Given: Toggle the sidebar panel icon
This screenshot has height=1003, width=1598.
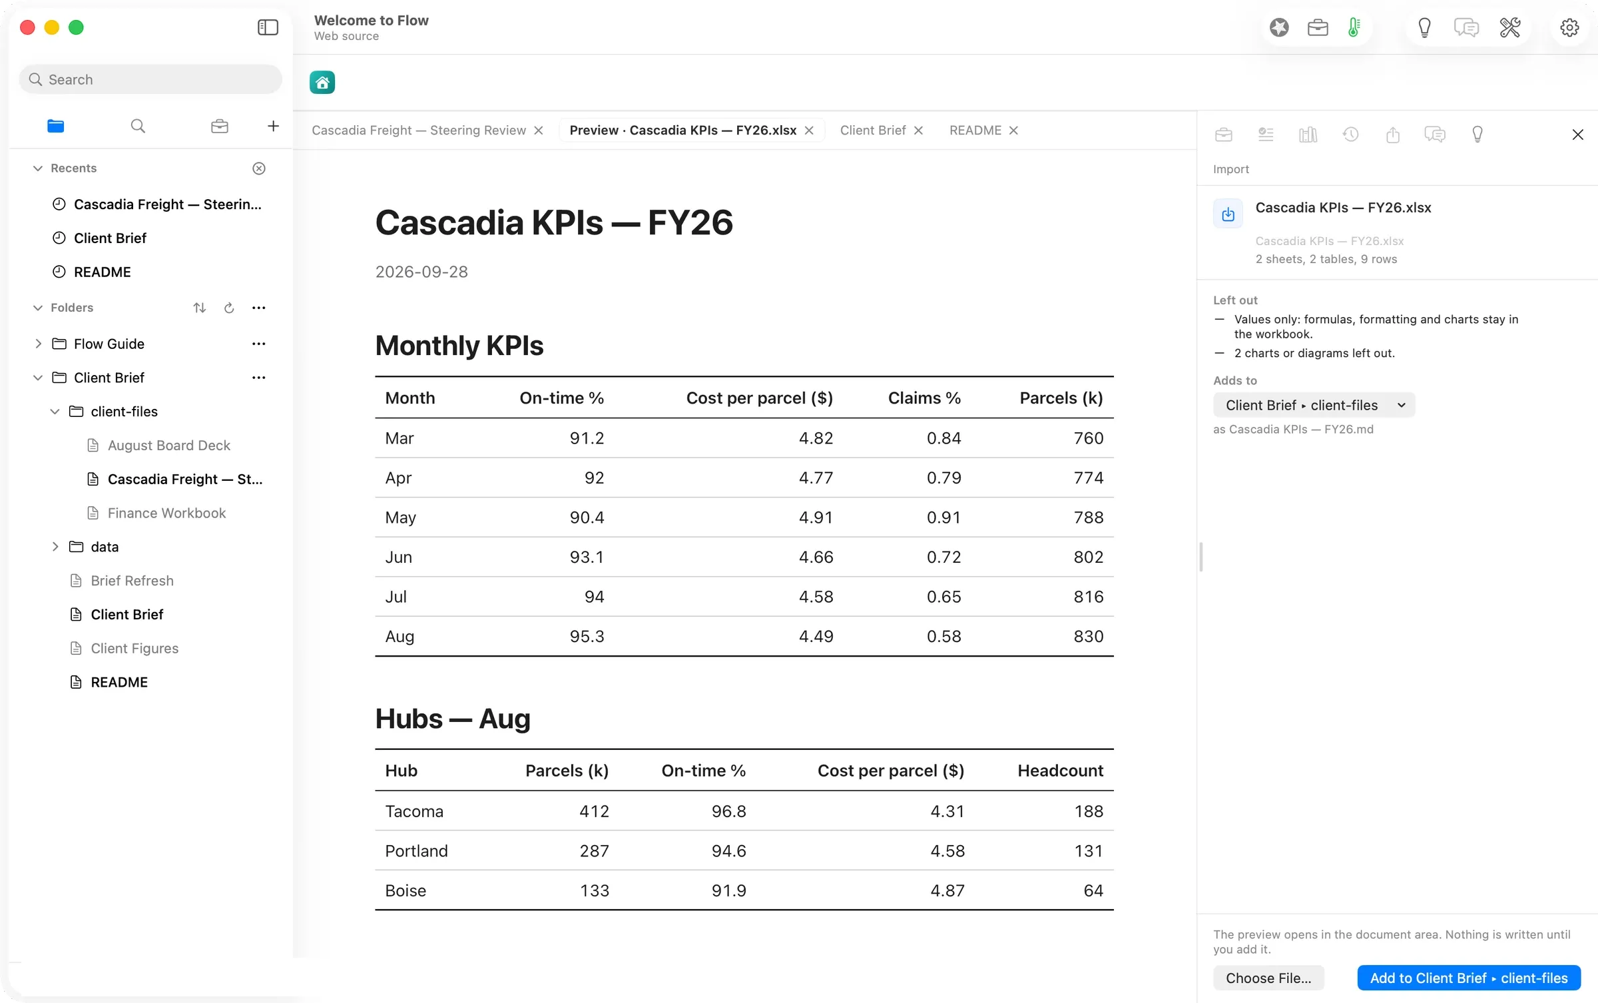Looking at the screenshot, I should [268, 27].
